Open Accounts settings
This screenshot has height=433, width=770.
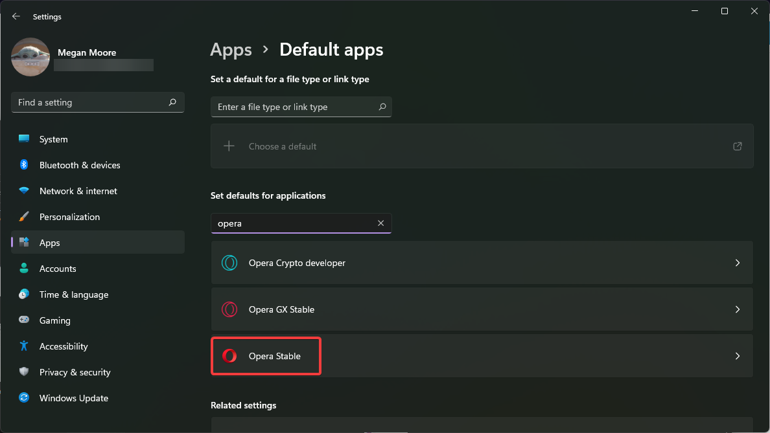[98, 269]
